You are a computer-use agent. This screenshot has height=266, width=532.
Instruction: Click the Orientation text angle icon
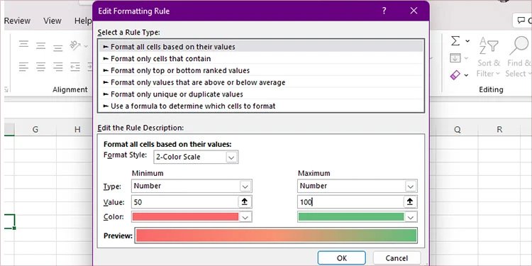75,45
